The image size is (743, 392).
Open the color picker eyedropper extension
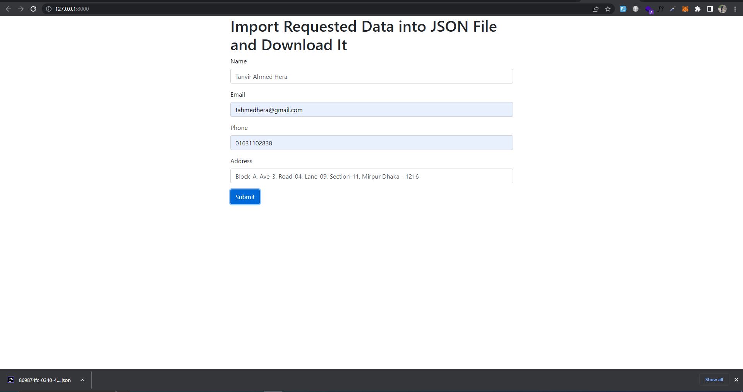(673, 9)
